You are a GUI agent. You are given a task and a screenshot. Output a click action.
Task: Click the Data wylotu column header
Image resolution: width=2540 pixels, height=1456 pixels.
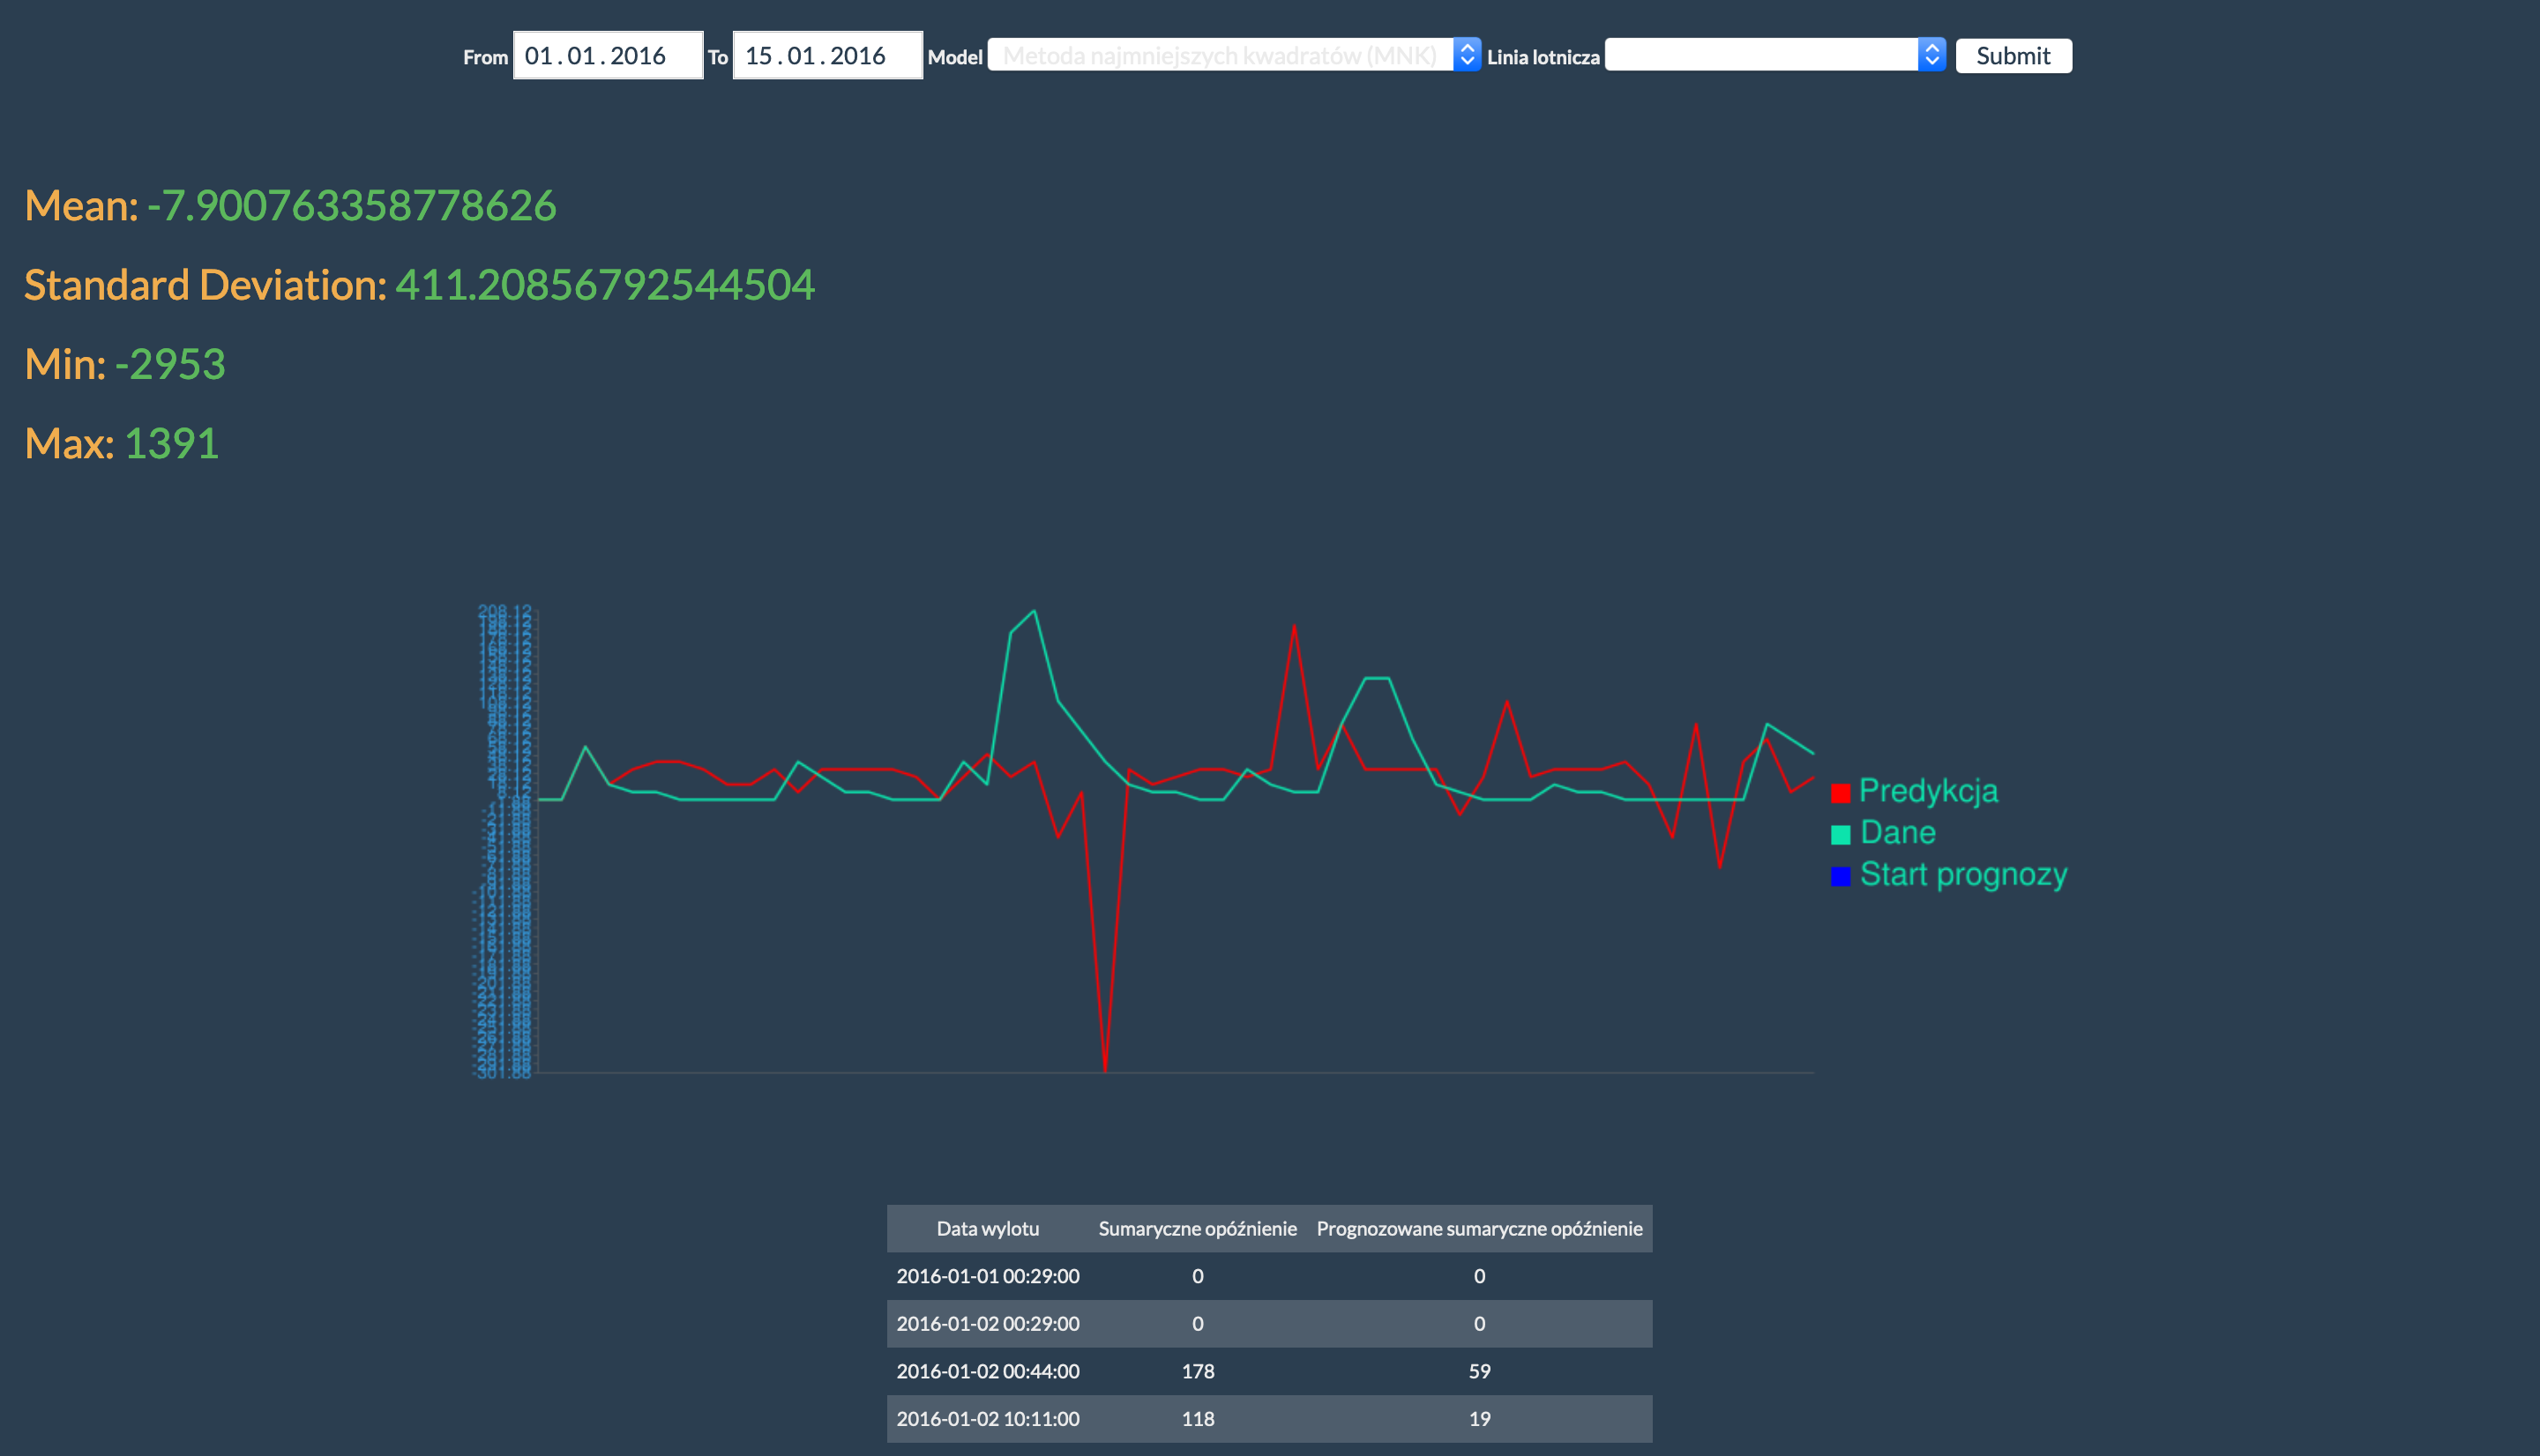tap(988, 1228)
